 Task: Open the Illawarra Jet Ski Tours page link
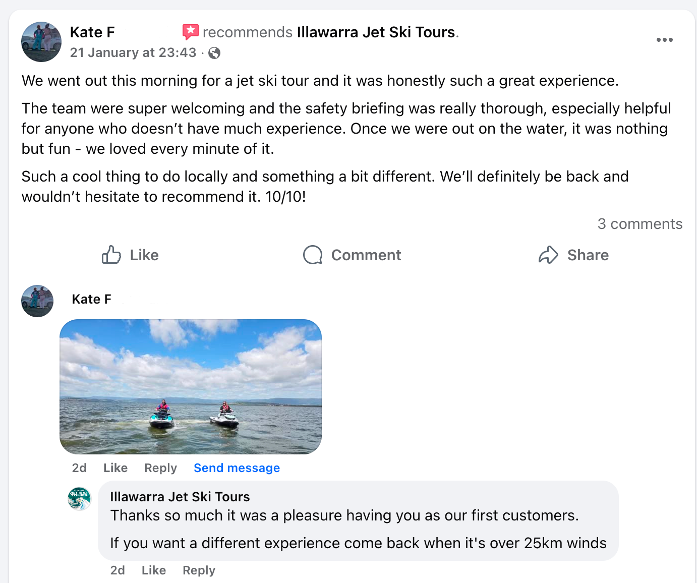(376, 32)
